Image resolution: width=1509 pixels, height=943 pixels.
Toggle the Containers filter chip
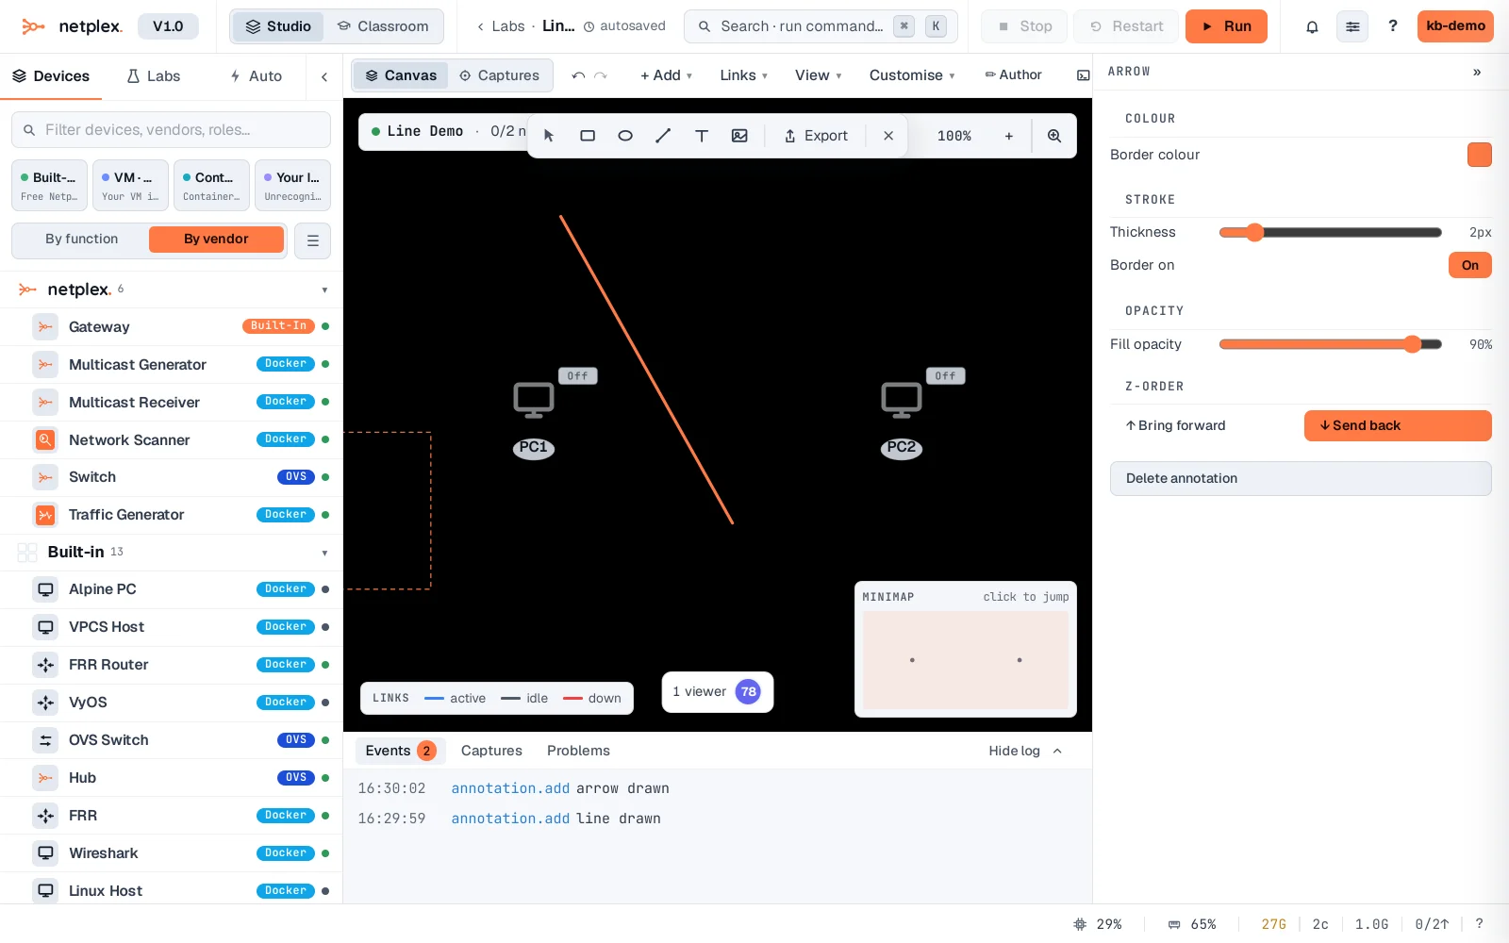pos(211,185)
